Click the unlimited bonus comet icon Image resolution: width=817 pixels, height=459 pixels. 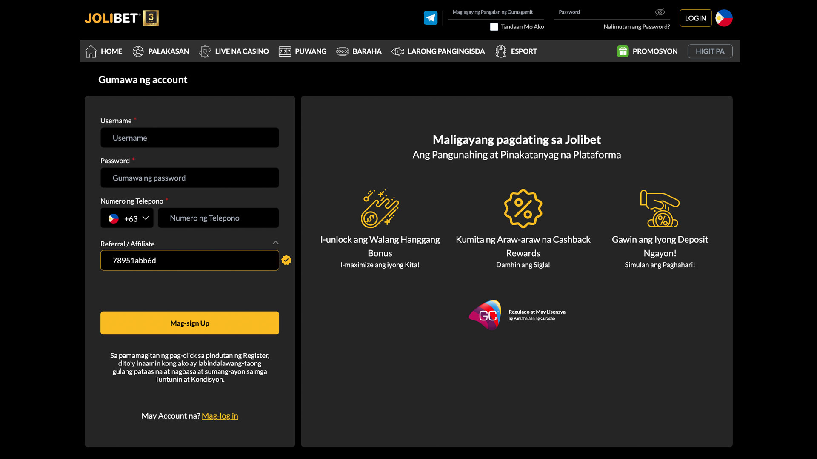point(380,208)
